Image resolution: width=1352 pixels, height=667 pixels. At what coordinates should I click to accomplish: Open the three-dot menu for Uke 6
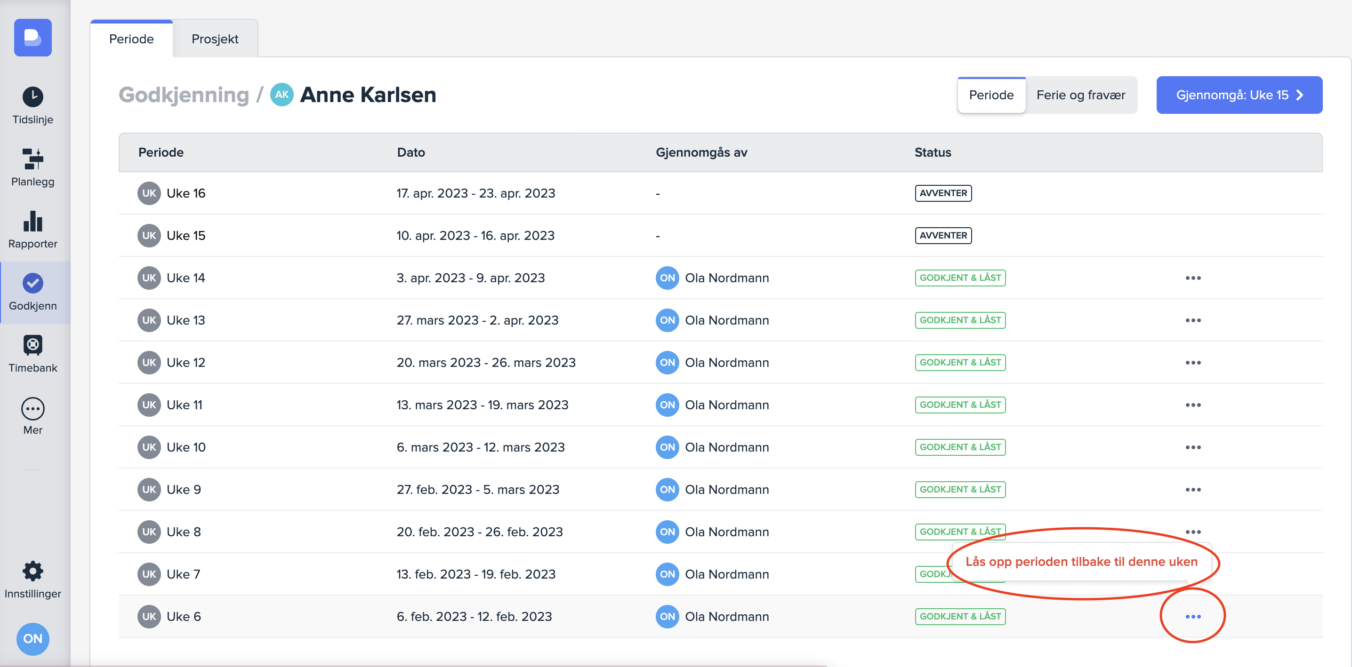coord(1192,617)
